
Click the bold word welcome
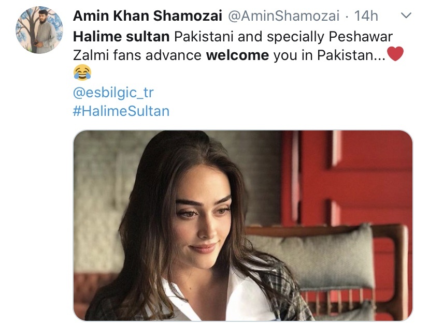[237, 55]
